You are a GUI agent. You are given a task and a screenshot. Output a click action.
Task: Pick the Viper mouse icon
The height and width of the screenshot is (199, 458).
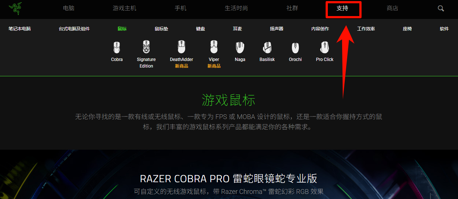tap(214, 47)
